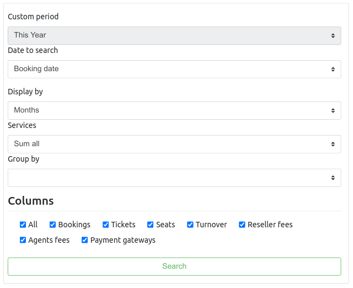This screenshot has height=288, width=353.
Task: Click the Display by label text
Action: point(25,92)
